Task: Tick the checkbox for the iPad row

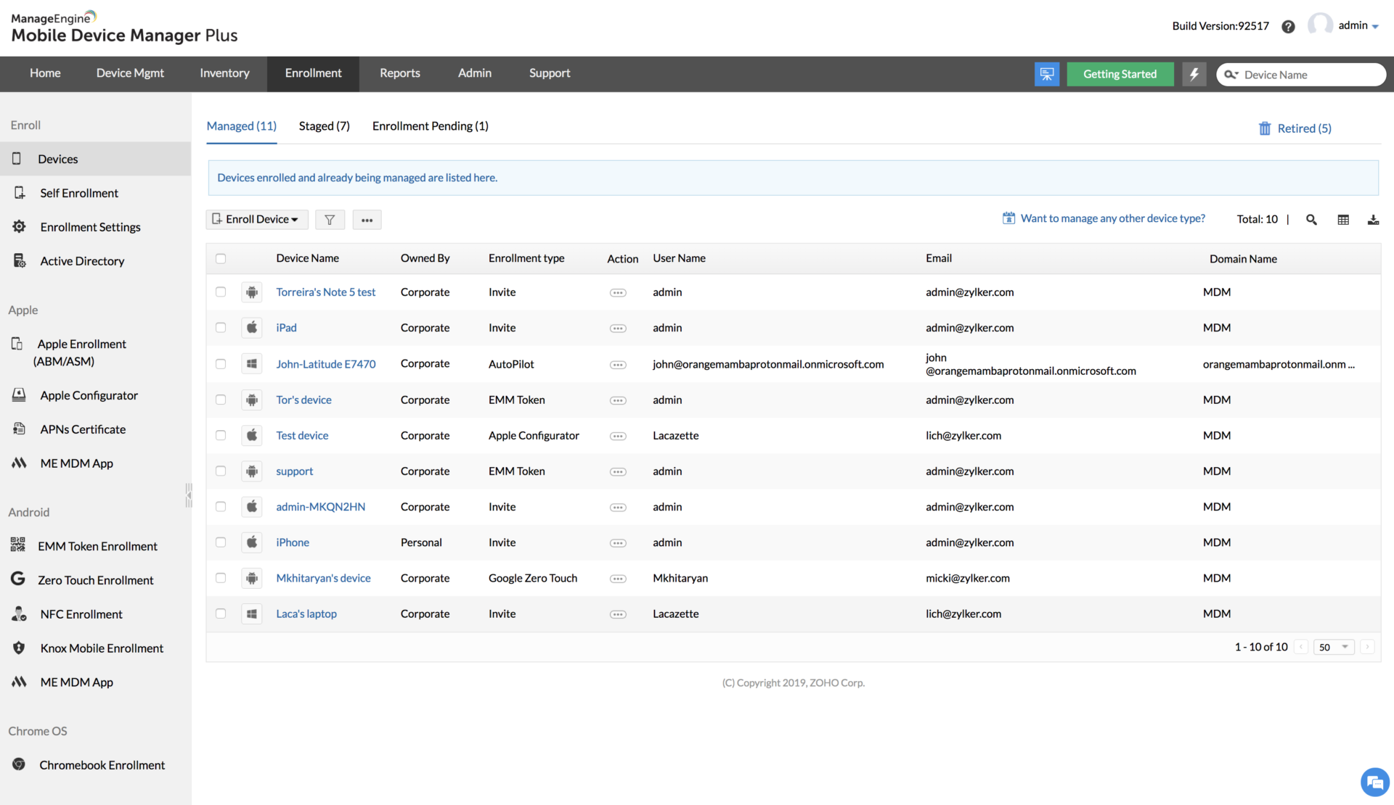Action: click(x=221, y=328)
